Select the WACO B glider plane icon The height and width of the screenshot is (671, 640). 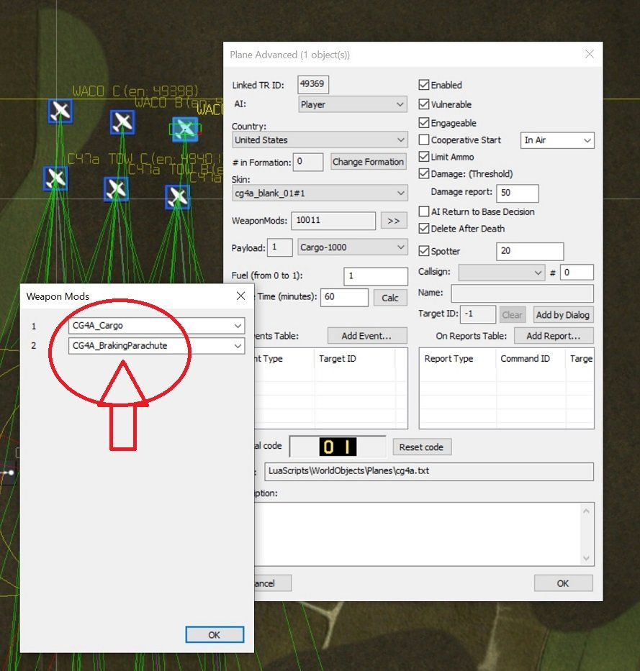122,122
